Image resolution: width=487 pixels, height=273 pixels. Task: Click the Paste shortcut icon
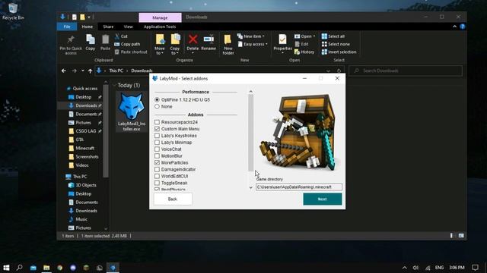click(x=116, y=52)
